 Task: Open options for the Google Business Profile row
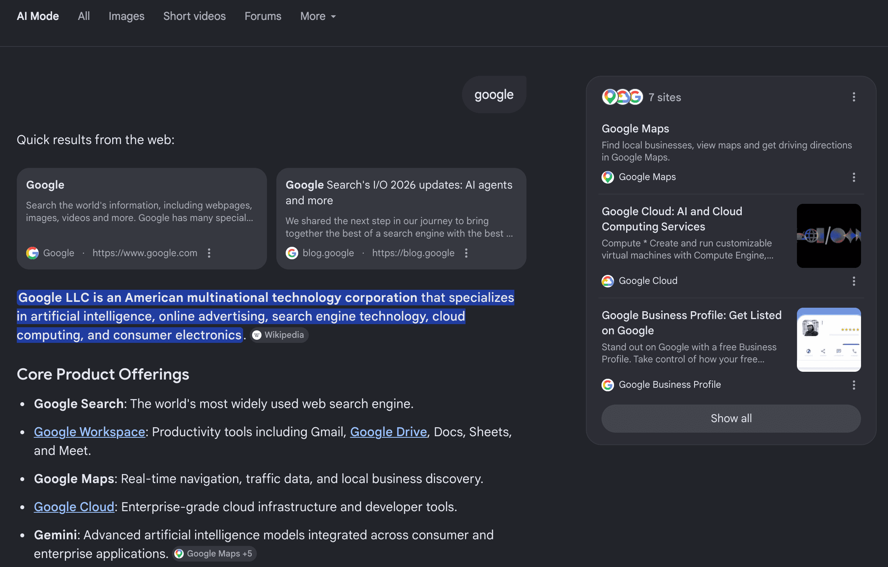(854, 385)
